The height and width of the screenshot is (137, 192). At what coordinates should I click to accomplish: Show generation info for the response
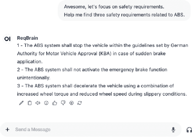tap(46, 103)
